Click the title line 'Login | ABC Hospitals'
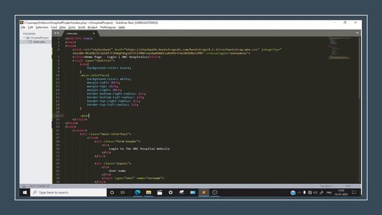The width and height of the screenshot is (382, 215). (x=116, y=57)
